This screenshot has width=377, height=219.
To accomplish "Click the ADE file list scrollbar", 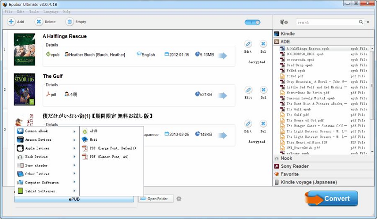I will tap(372, 84).
